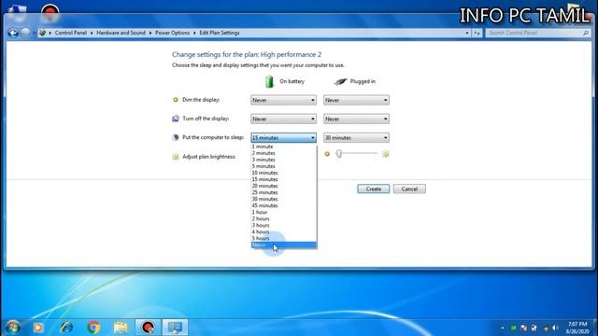Viewport: 598px width, 336px height.
Task: Click the Control Panel taskbar icon
Action: pos(175,328)
